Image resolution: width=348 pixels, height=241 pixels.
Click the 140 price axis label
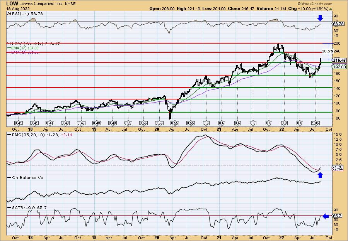[337, 88]
